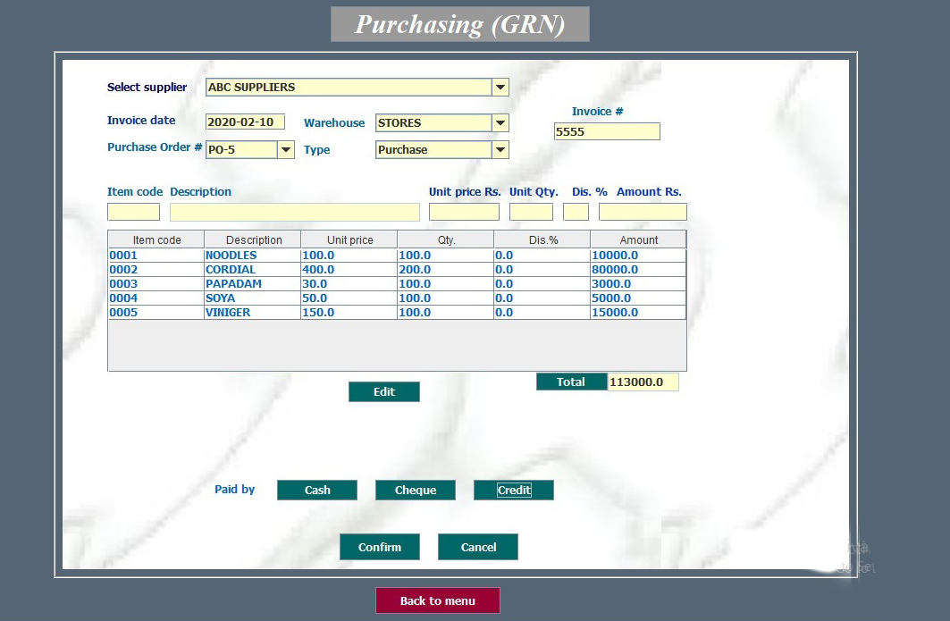Screen dimensions: 950x621
Task: Click the Qty. column header
Action: tap(445, 240)
